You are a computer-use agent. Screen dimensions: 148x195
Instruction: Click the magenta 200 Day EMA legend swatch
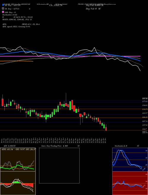3,12
